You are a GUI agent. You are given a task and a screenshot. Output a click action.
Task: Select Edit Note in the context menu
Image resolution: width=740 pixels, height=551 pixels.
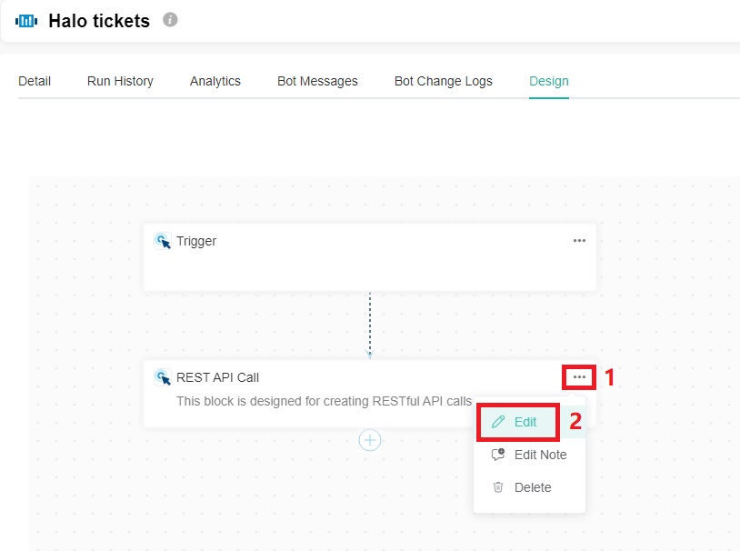click(x=540, y=455)
